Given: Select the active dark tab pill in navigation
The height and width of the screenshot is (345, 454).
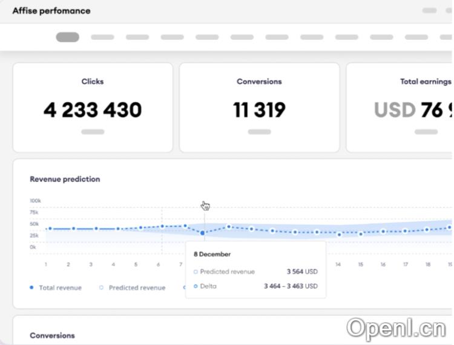Looking at the screenshot, I should [x=67, y=37].
